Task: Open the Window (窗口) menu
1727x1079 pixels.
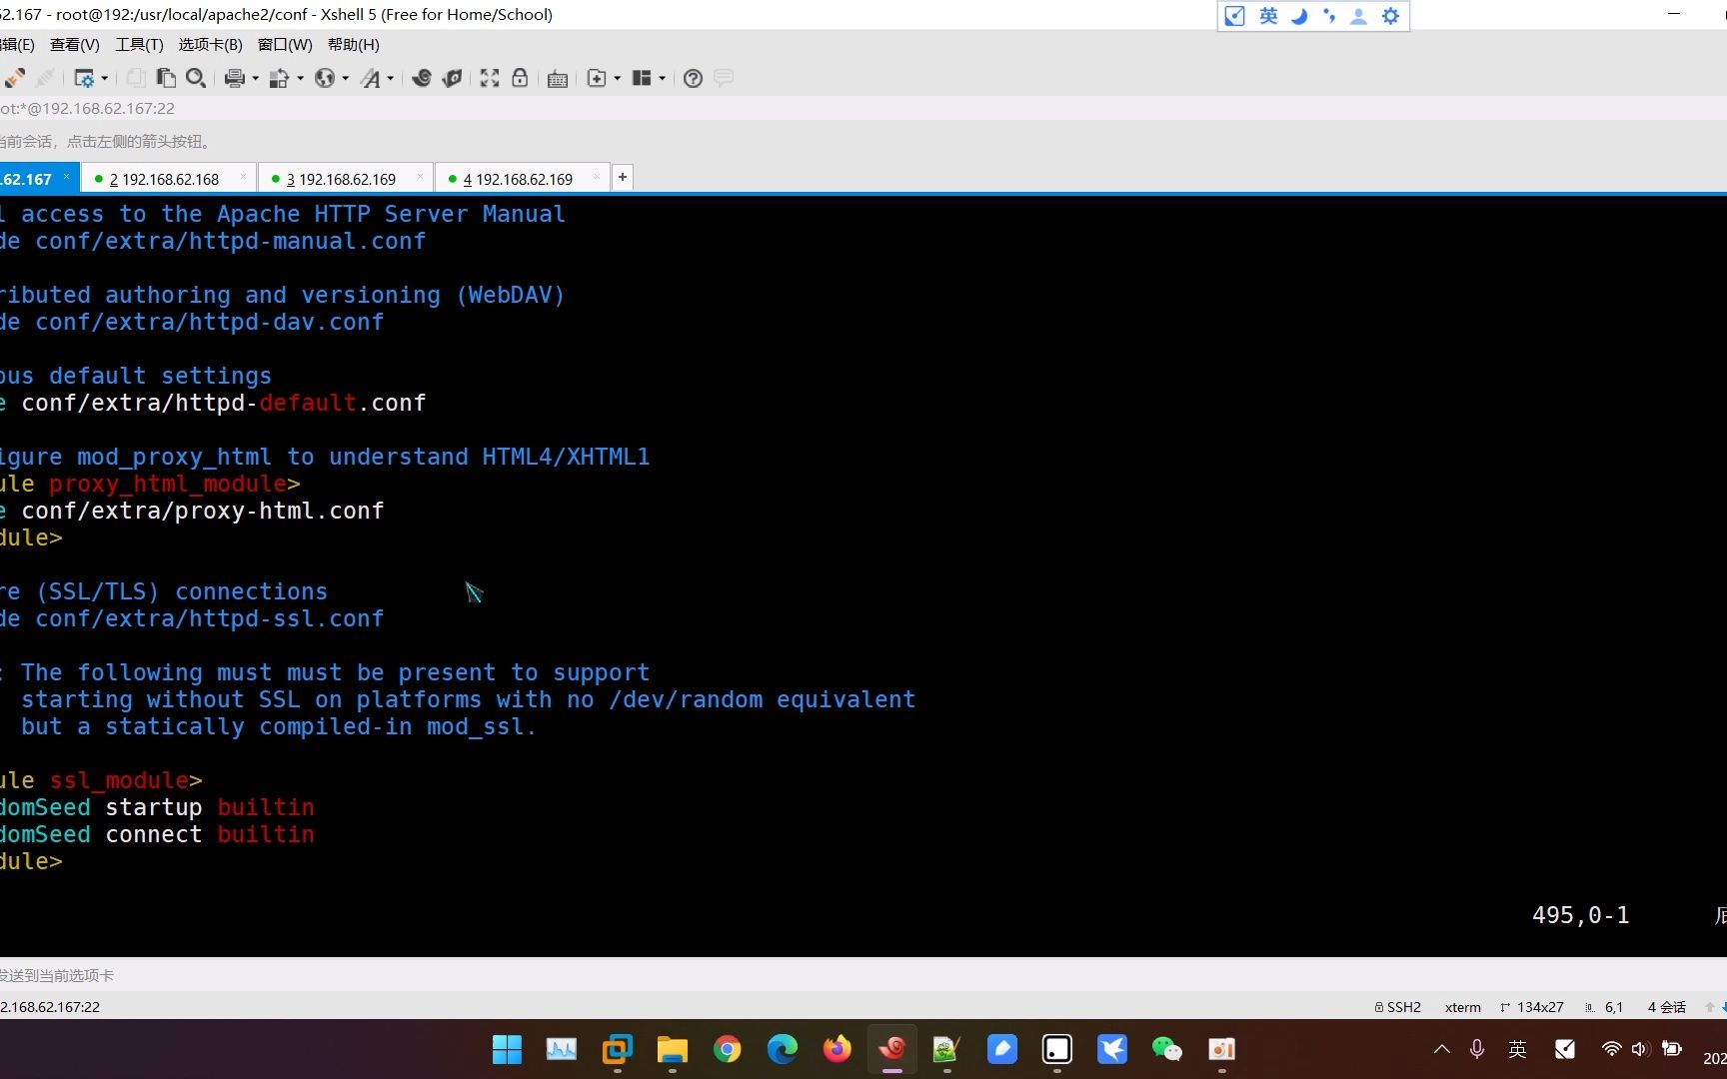Action: 285,45
